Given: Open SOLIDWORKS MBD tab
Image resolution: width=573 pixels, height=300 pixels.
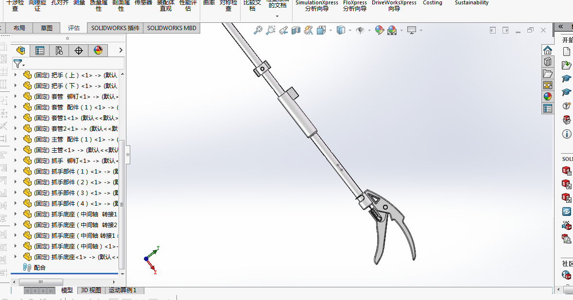Looking at the screenshot, I should (x=172, y=28).
